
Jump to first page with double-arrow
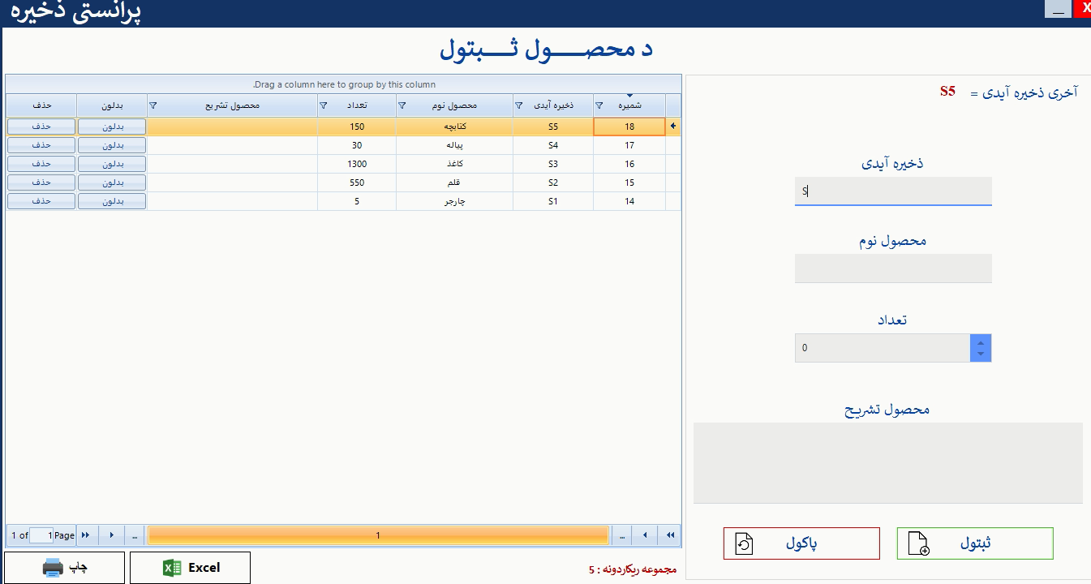[x=670, y=535]
